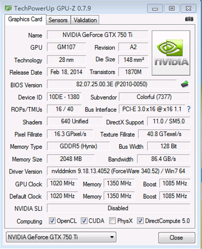Click Default Clock row Boost 1085 MHz
Image resolution: width=202 pixels, height=249 pixels.
pyautogui.click(x=175, y=196)
